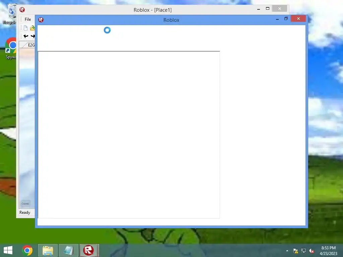Click the Roblox logo icon in front window title bar
Image resolution: width=343 pixels, height=257 pixels.
(41, 20)
